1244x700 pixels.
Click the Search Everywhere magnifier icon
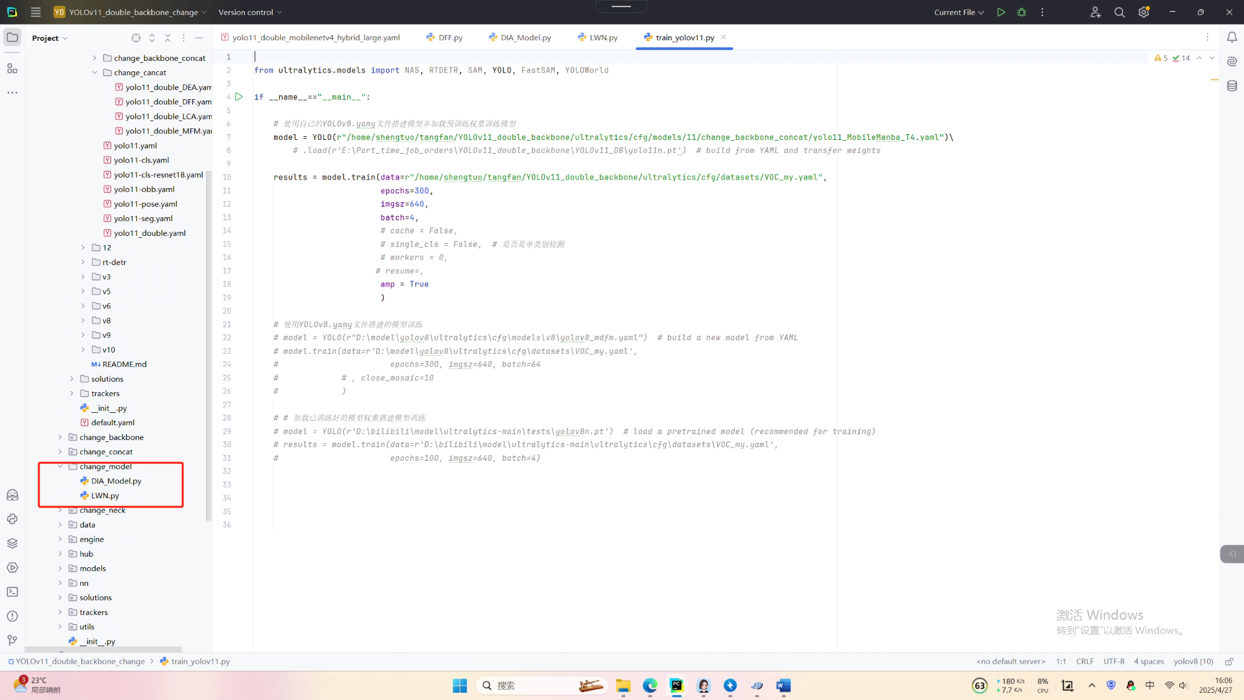1119,12
